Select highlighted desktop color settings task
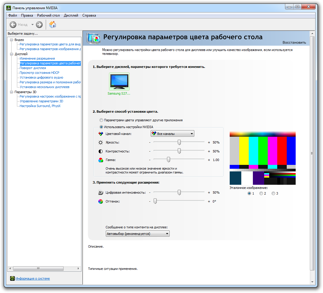The width and height of the screenshot is (323, 293). click(50, 63)
